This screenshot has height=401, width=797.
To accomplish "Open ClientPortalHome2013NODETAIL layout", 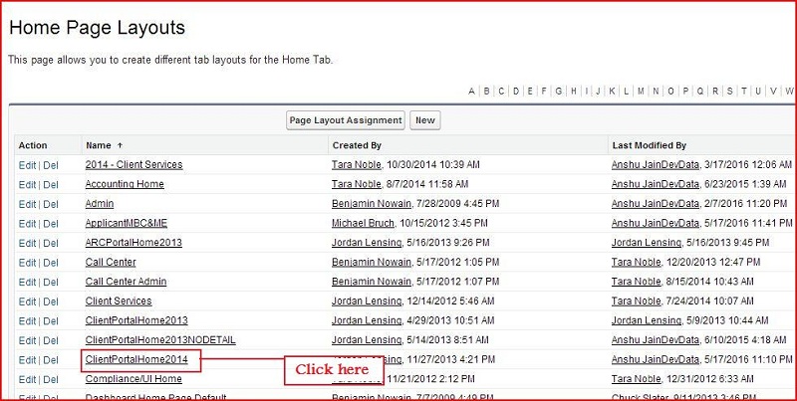I will (160, 340).
